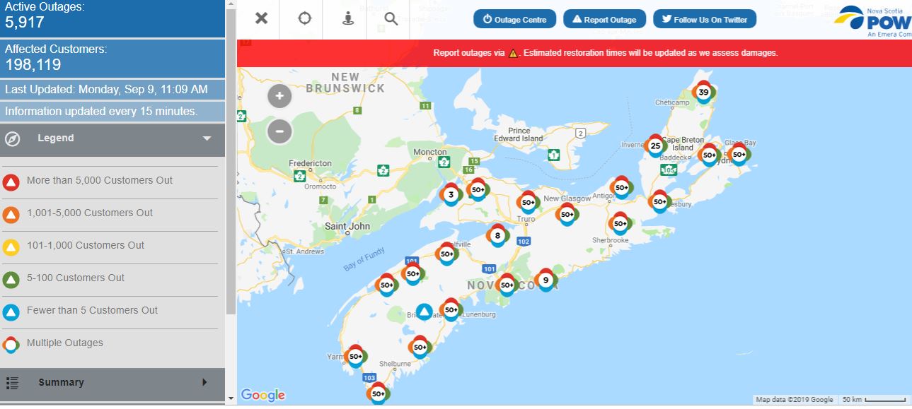Viewport: 912px width, 409px height.
Task: Expand the Summary section arrow
Action: [204, 382]
